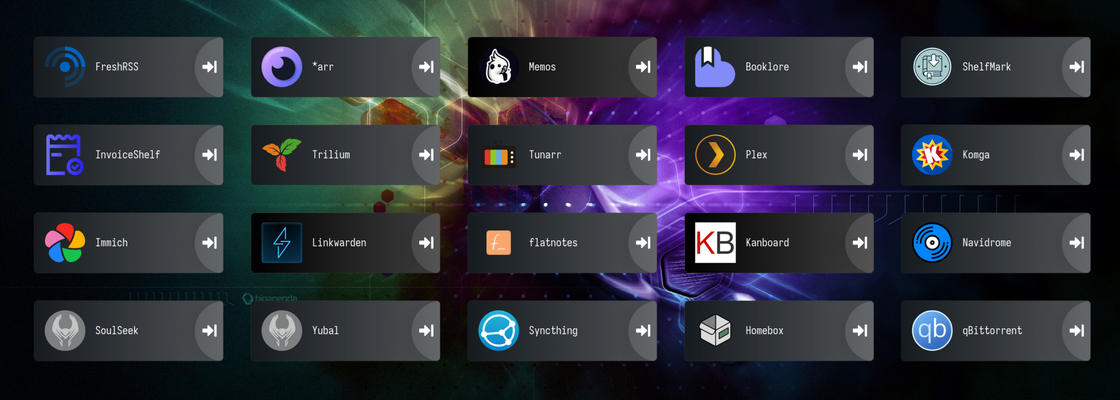Hit the arrow button for InvoiceShelf
The height and width of the screenshot is (400, 1120).
pyautogui.click(x=210, y=155)
